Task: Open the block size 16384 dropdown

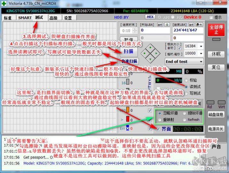Action: (x=201, y=46)
